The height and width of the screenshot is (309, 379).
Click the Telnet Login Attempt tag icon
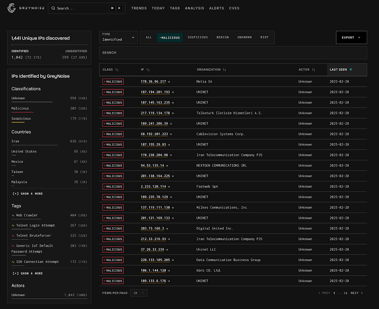(13, 225)
